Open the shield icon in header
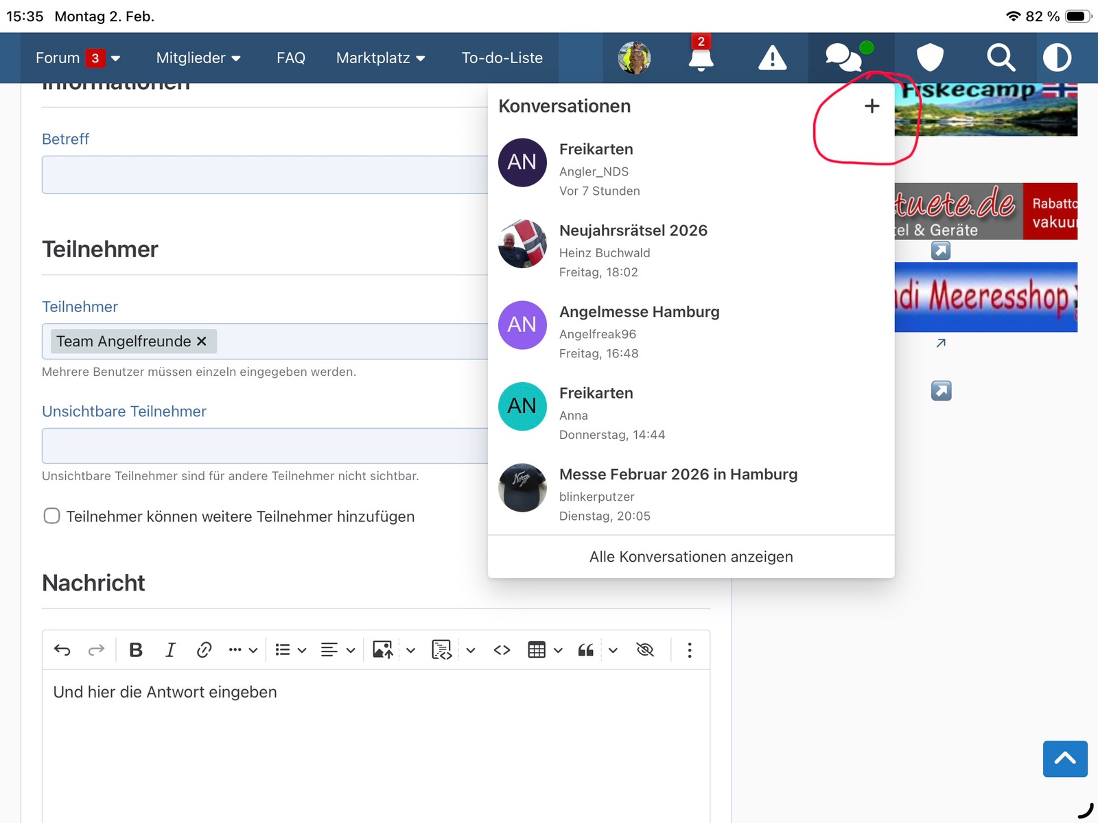This screenshot has width=1098, height=823. [930, 58]
